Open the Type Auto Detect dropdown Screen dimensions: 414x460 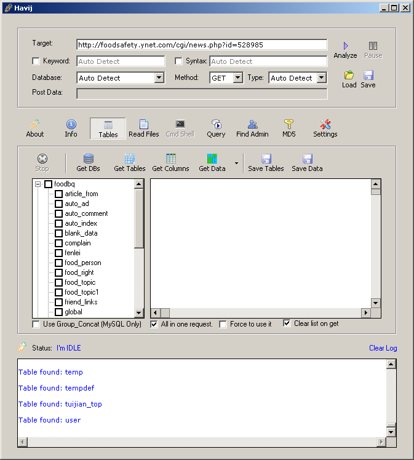[x=322, y=77]
